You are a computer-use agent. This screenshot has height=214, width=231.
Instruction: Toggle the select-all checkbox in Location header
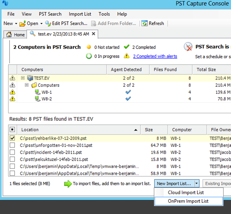pyautogui.click(x=12, y=130)
